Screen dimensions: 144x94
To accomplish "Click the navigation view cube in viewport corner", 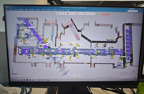I will 15,72.
